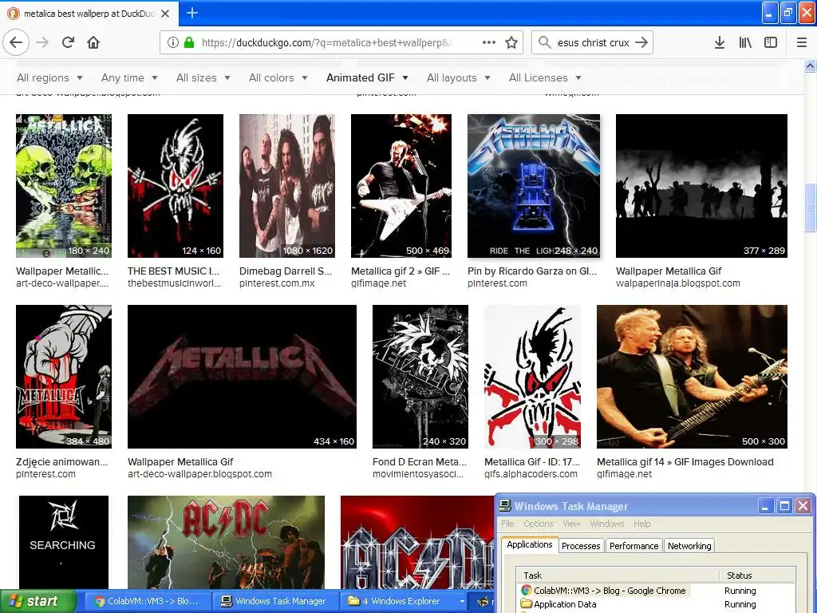Open the Windows start menu
This screenshot has height=613, width=817.
coord(37,601)
